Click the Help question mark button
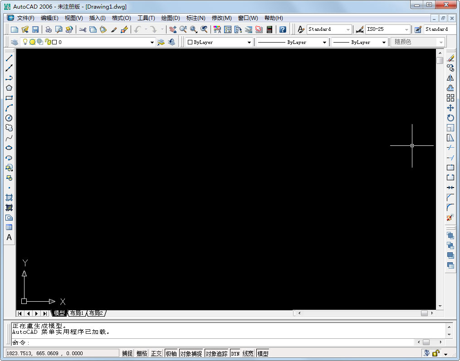 pyautogui.click(x=283, y=29)
